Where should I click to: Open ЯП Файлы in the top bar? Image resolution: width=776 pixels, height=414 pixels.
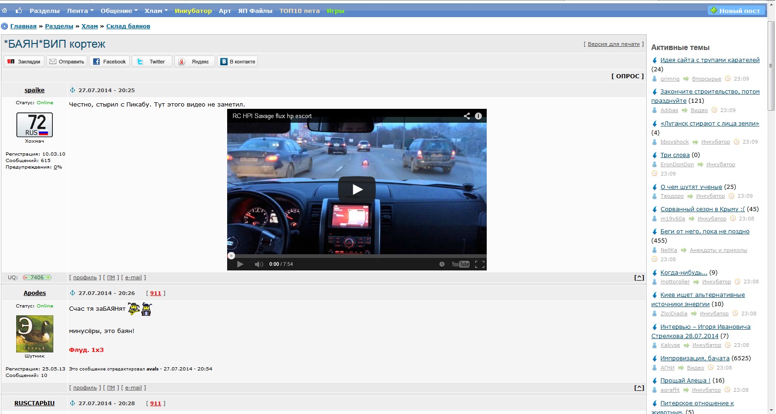[255, 11]
